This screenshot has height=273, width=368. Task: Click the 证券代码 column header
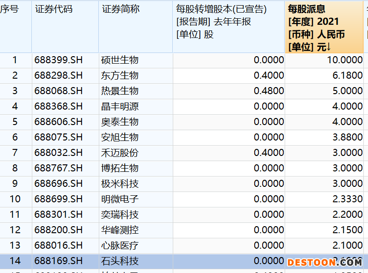pyautogui.click(x=54, y=9)
